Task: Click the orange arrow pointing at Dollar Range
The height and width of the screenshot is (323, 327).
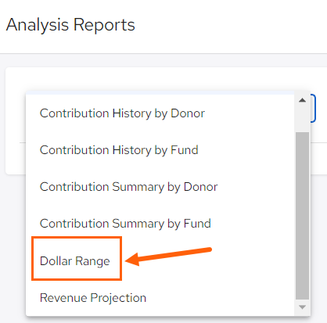Action: 169,257
